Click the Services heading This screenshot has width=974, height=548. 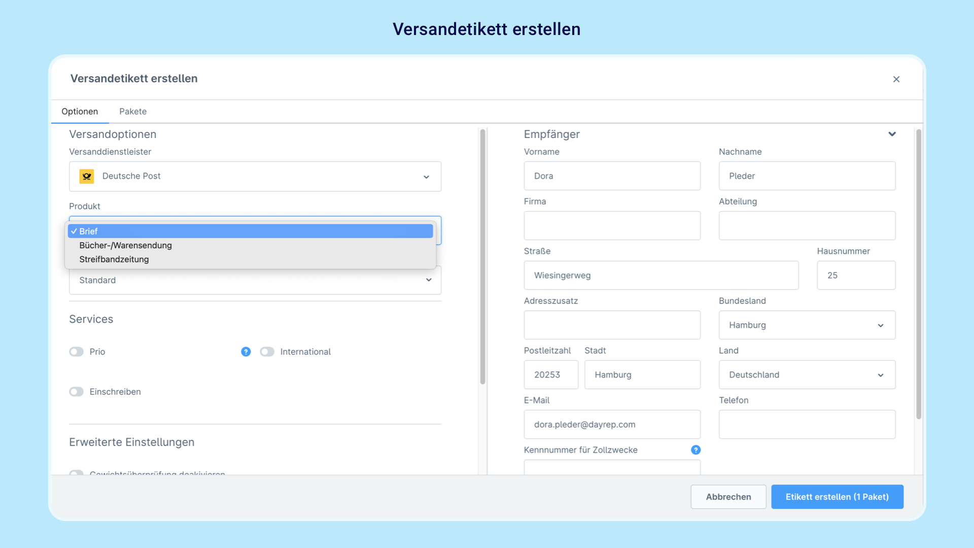(91, 319)
